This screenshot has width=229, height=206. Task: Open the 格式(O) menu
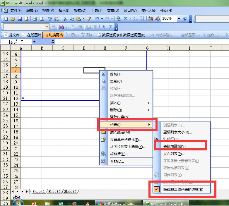click(x=80, y=11)
